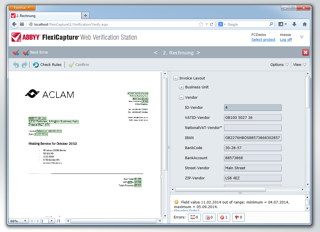Close the document with red X
Screen dimensions: 320x232
[x=306, y=52]
